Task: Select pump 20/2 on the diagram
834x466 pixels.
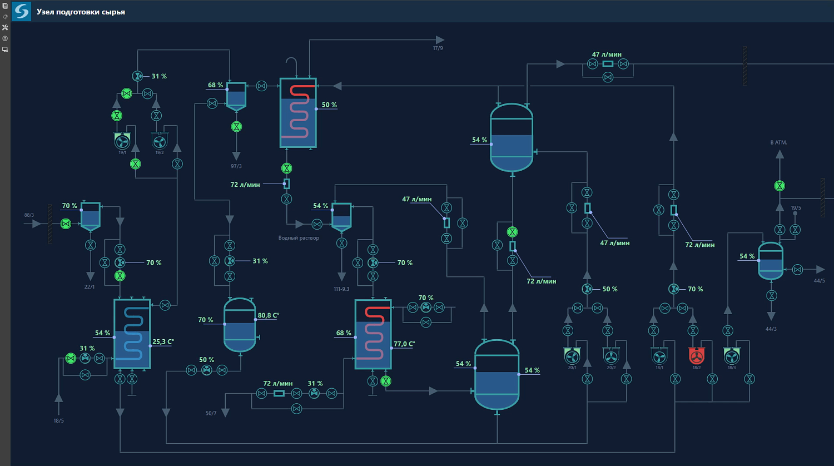Action: coord(610,356)
